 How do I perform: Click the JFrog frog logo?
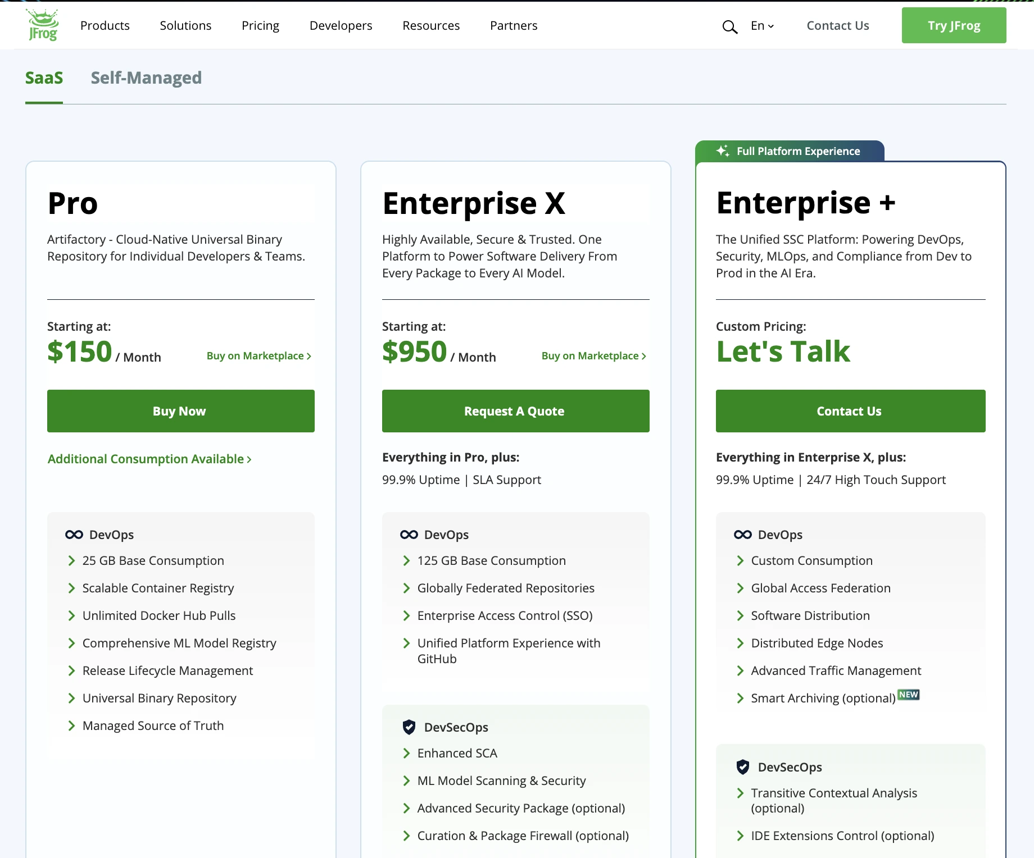pyautogui.click(x=42, y=25)
